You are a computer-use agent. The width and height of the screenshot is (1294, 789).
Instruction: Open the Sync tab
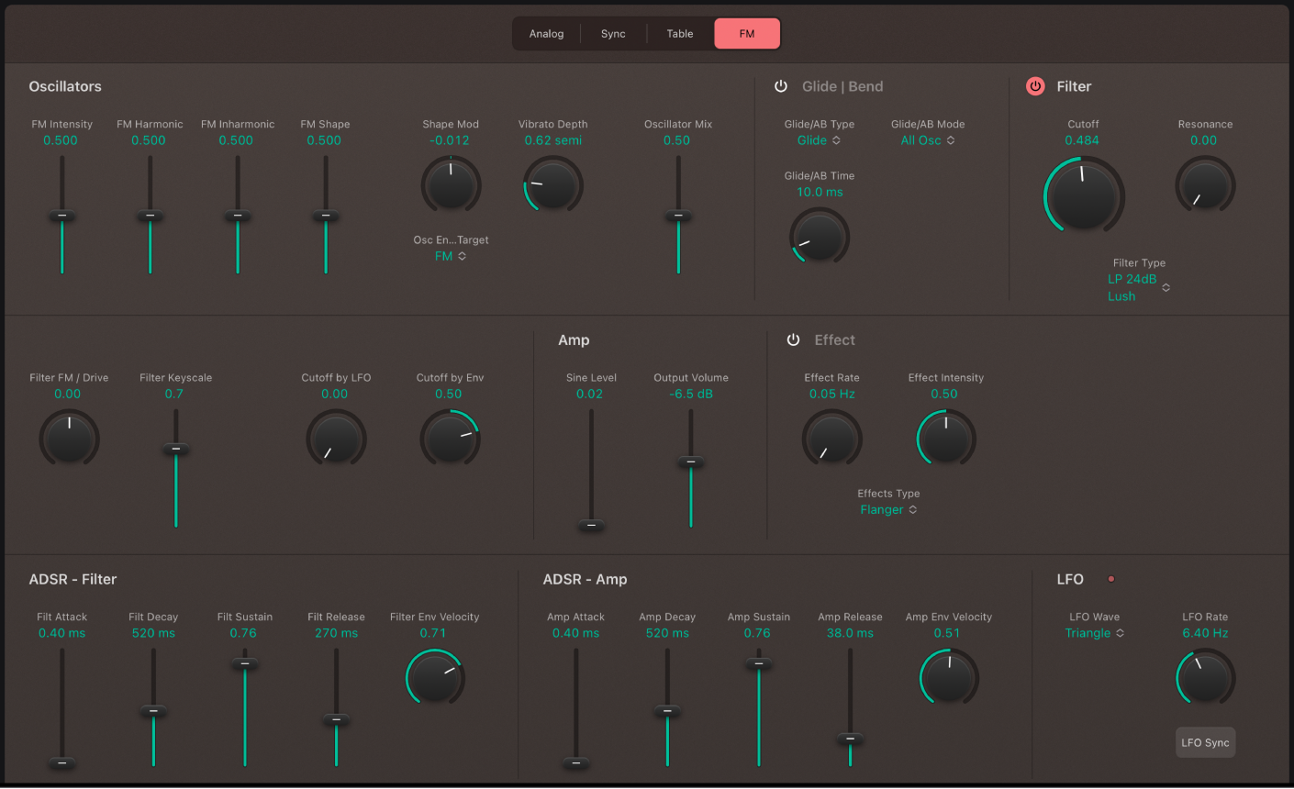pos(613,33)
